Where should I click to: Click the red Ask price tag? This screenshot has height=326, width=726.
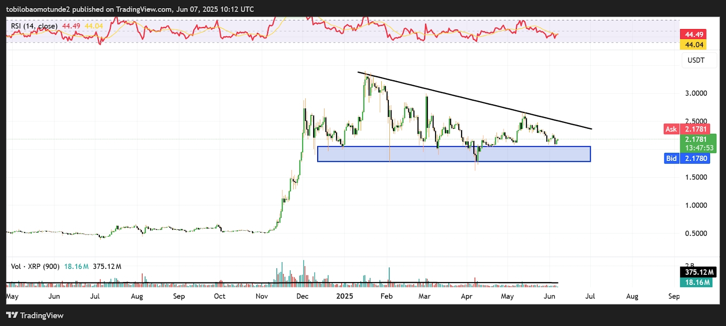pos(671,129)
